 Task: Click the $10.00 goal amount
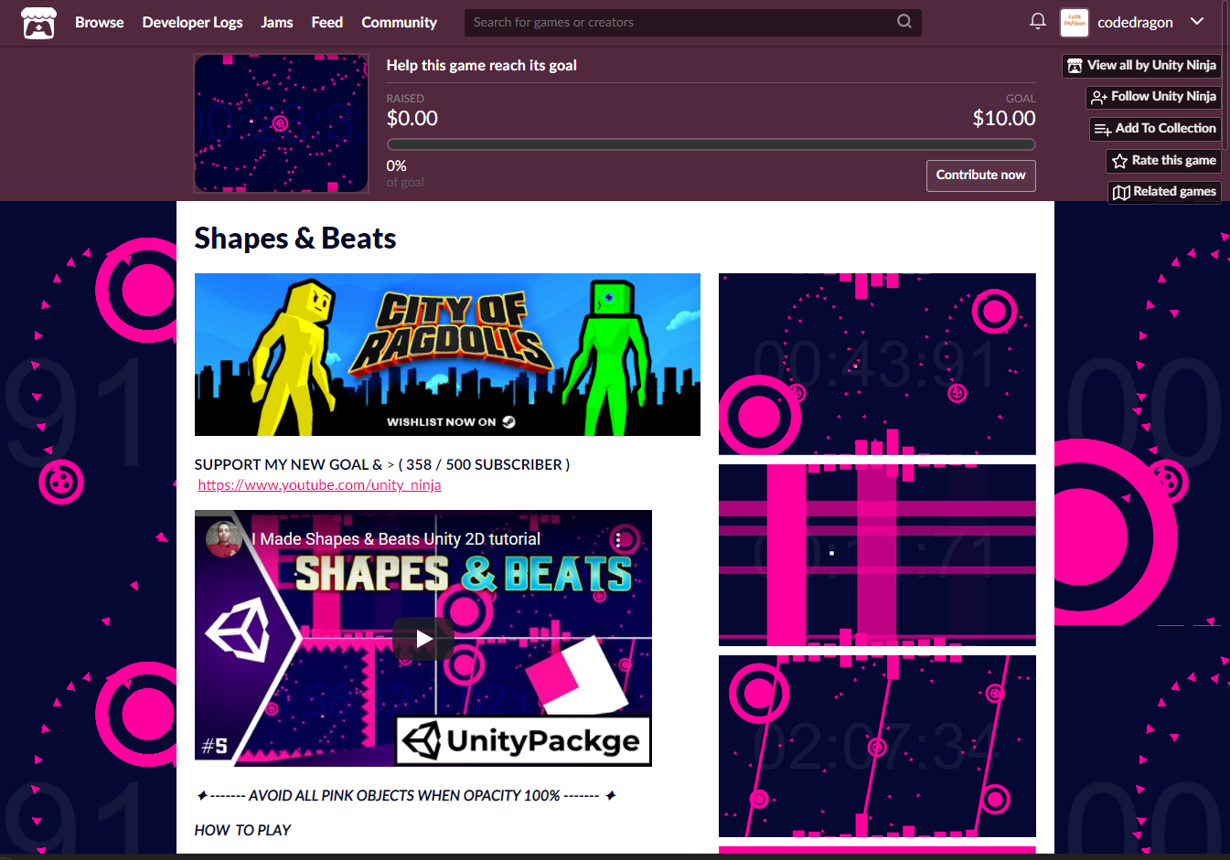pyautogui.click(x=1004, y=118)
